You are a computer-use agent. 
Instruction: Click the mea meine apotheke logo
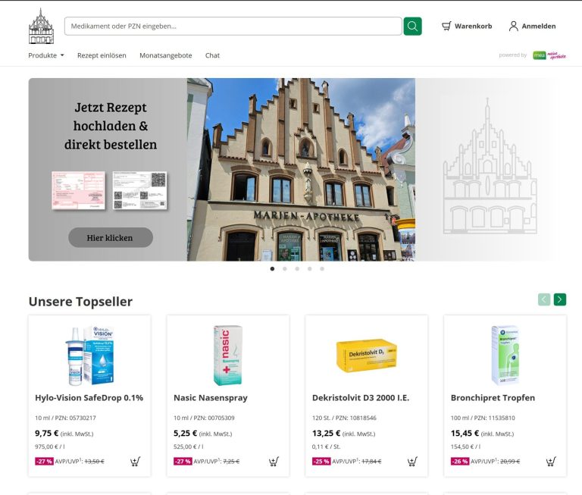[549, 55]
